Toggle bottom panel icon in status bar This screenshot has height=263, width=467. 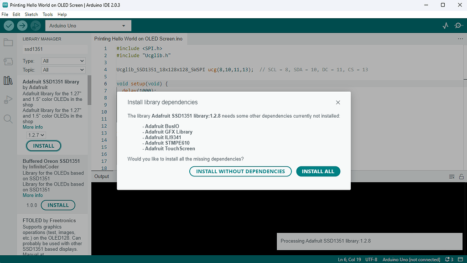pos(461,259)
